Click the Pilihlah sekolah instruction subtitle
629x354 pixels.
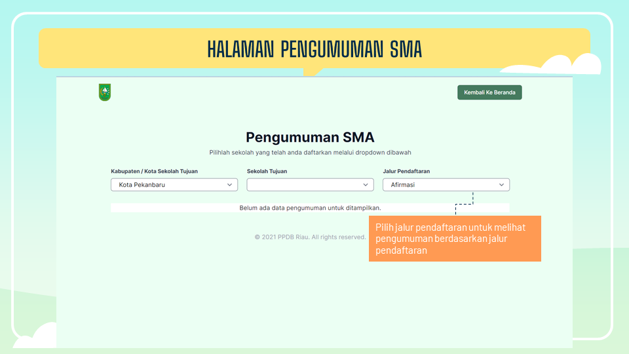point(310,152)
